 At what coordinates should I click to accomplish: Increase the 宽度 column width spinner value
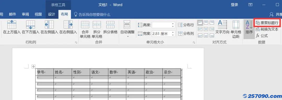(x=173, y=32)
